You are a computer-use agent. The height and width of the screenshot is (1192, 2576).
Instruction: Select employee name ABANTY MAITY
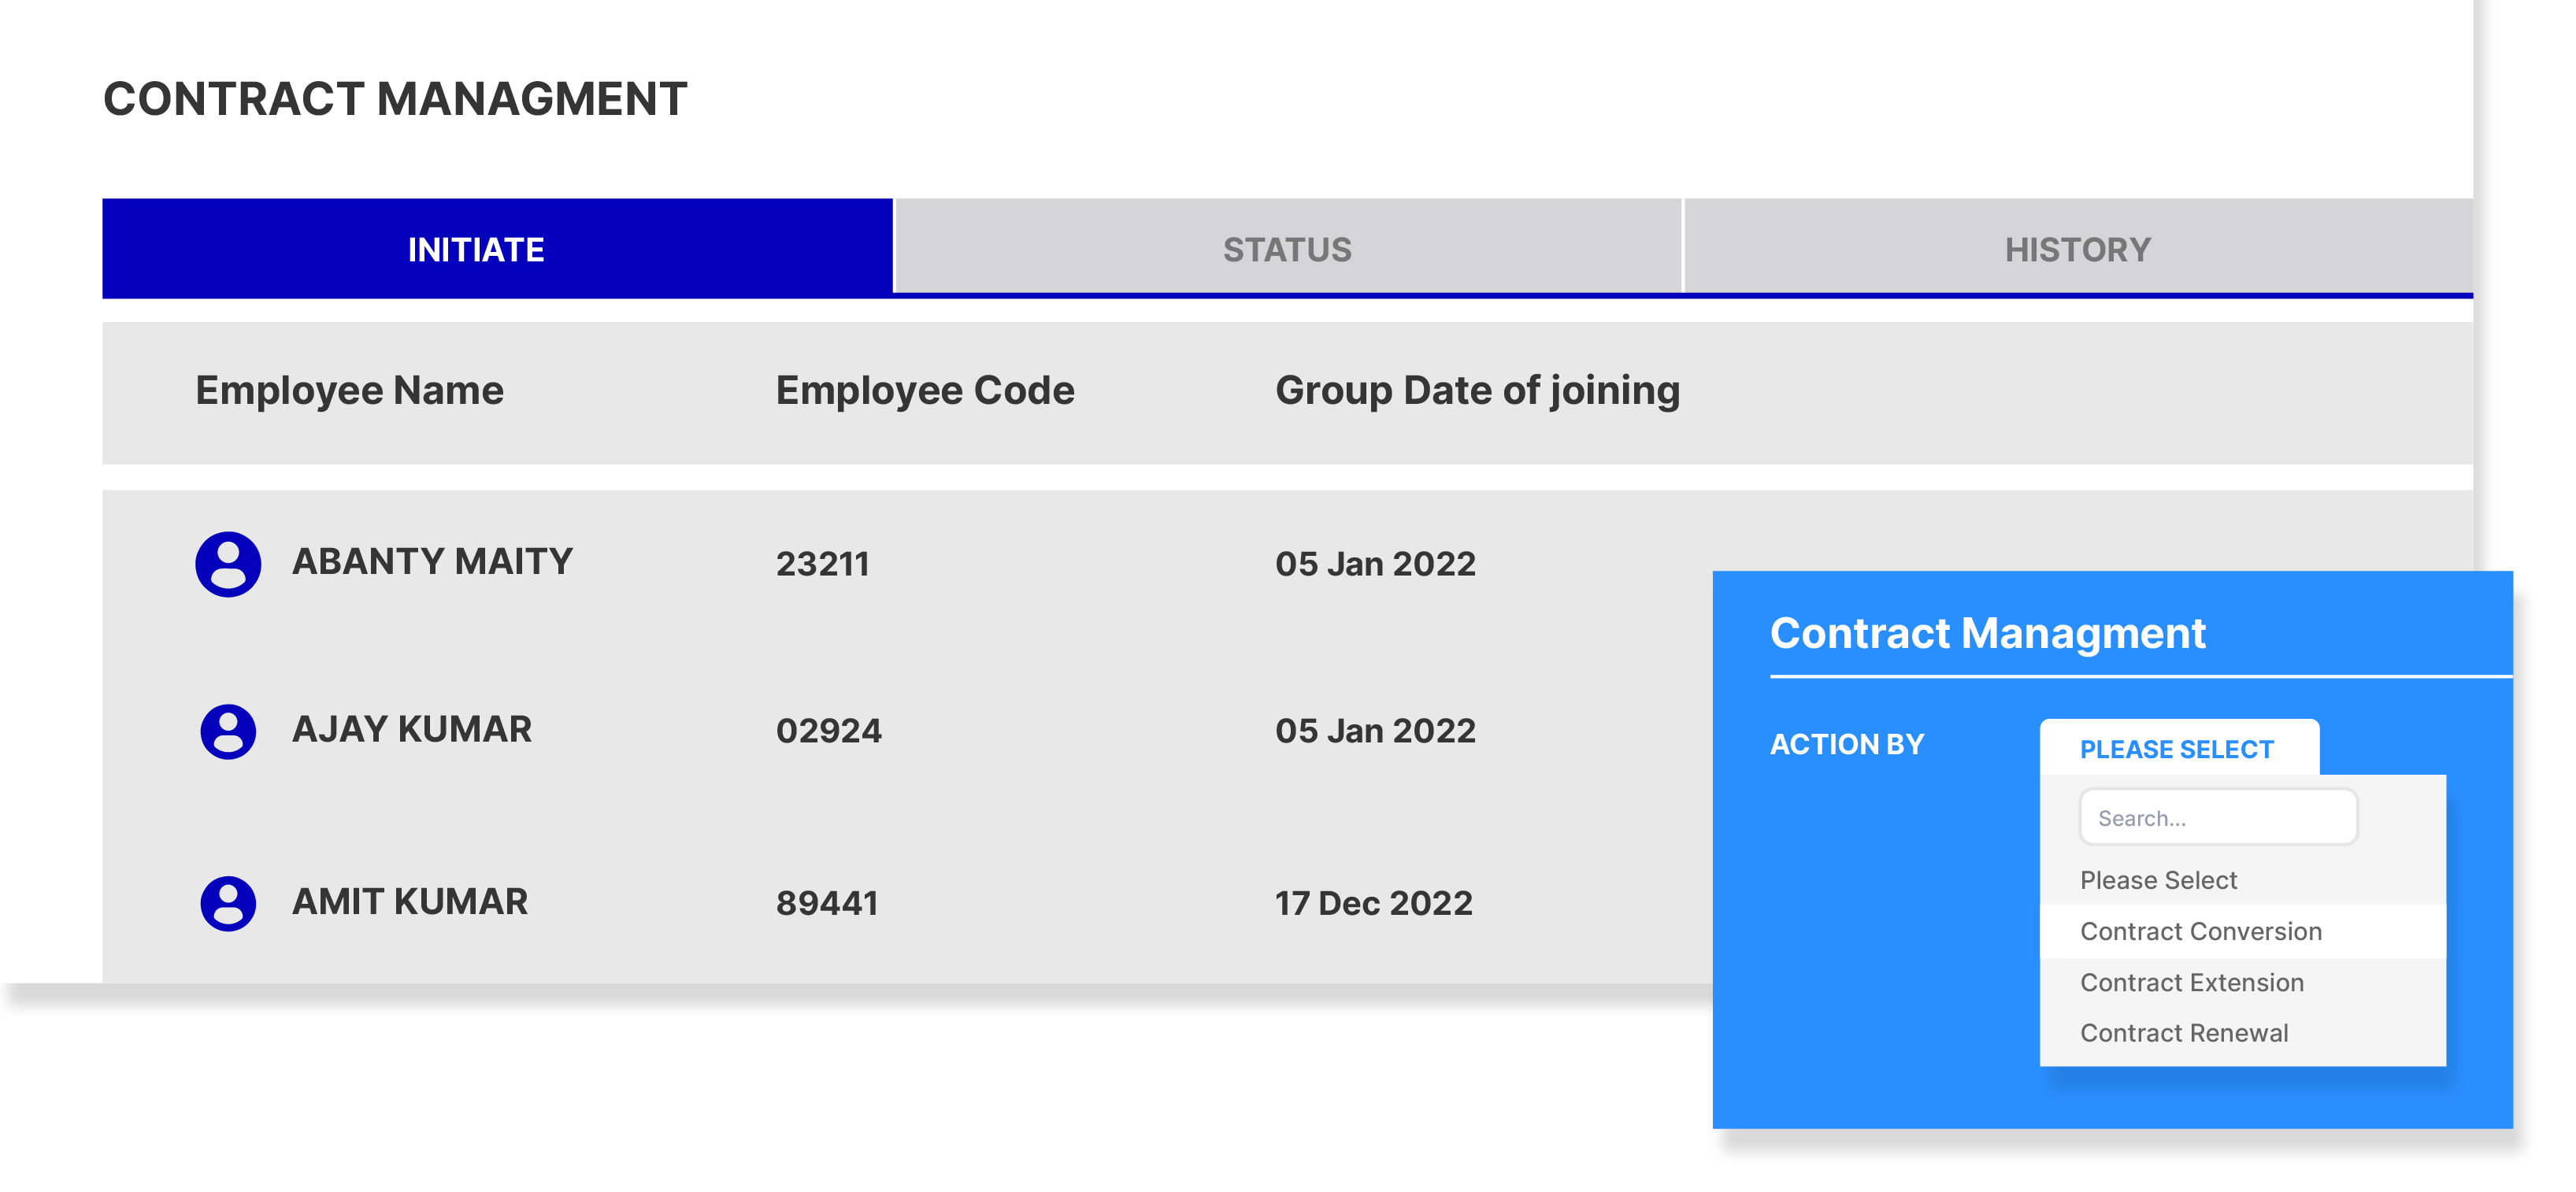coord(432,562)
